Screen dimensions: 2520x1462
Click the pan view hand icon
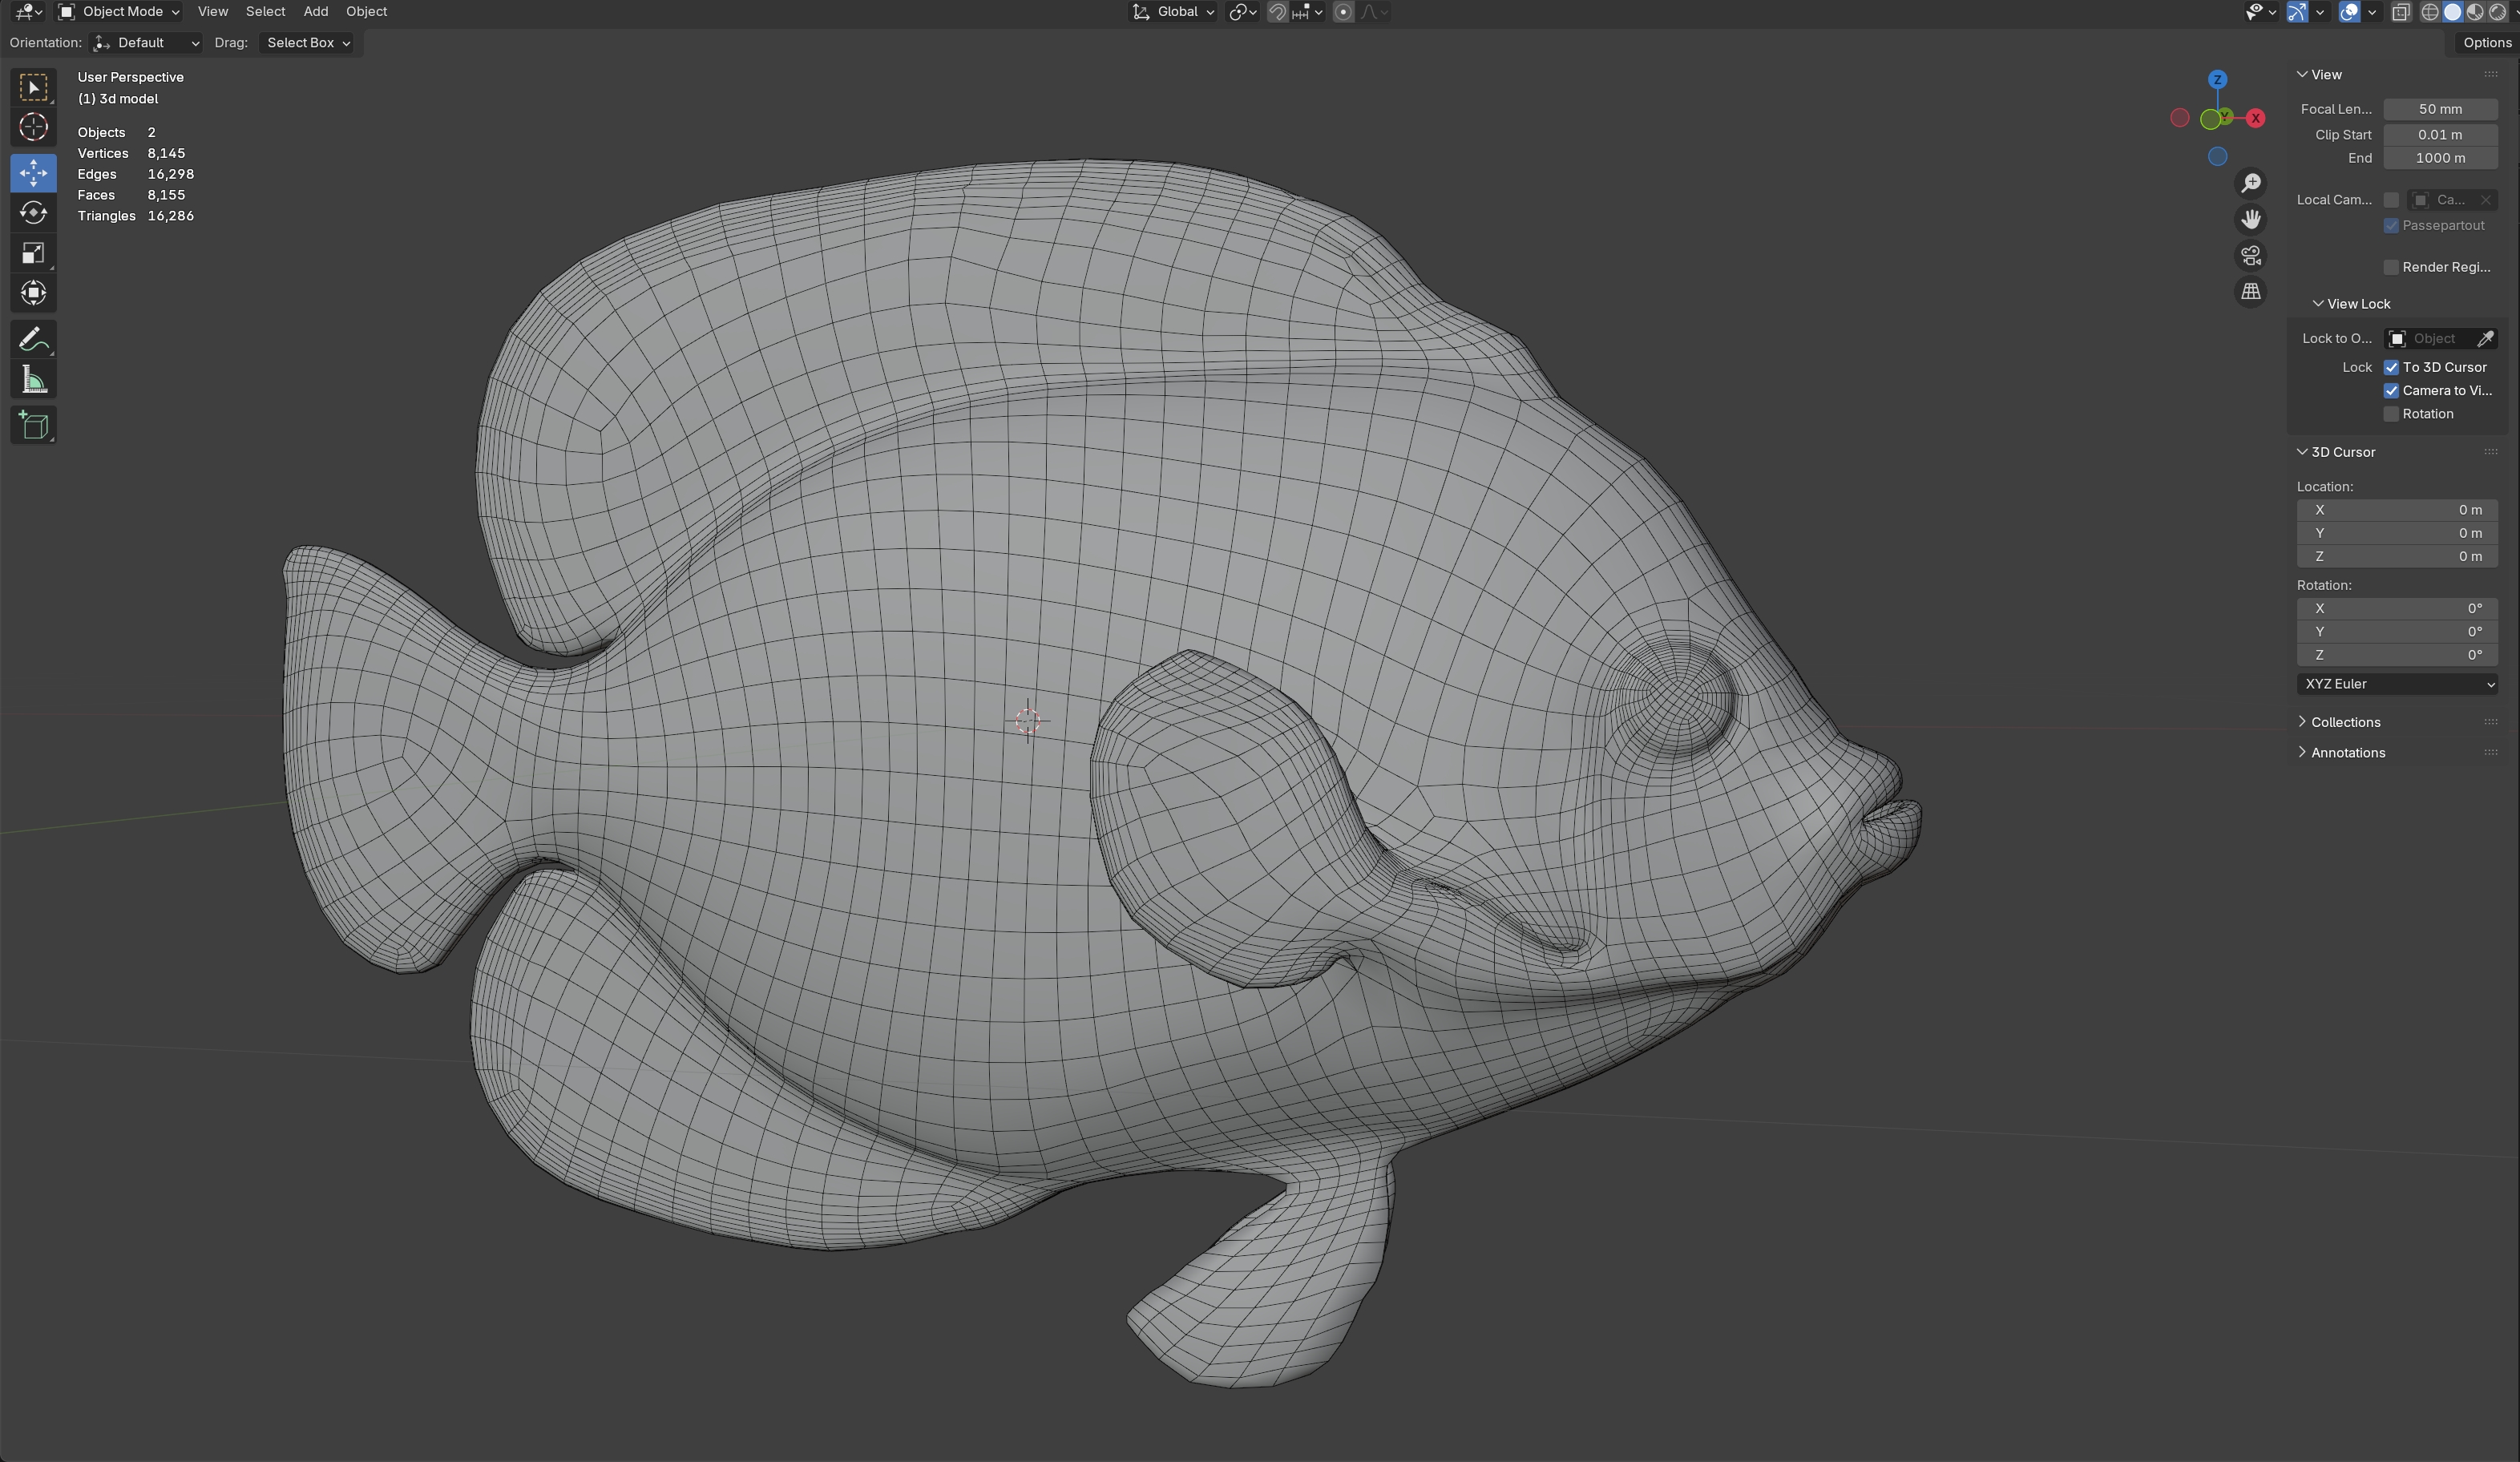[2250, 219]
